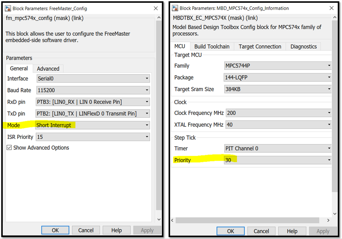
Task: Click Cancel in the MBD_MPC574x_Config_Information dialog
Action: [261, 231]
